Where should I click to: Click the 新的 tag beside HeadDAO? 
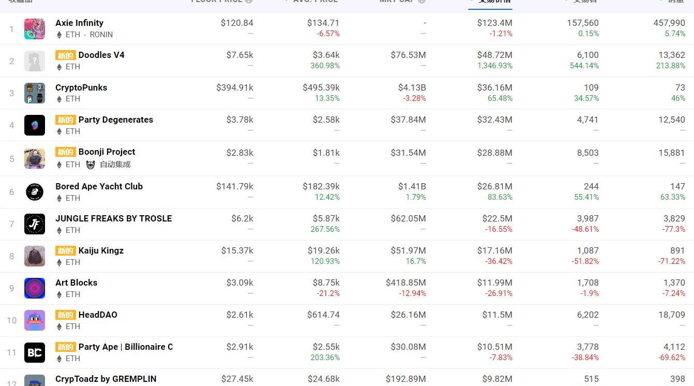[66, 315]
